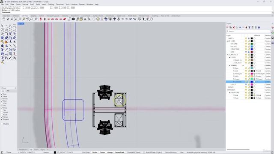Viewport: 274px width, 154px height.
Task: Hide the SKETCH layer with its bulb
Action: pyautogui.click(x=246, y=38)
